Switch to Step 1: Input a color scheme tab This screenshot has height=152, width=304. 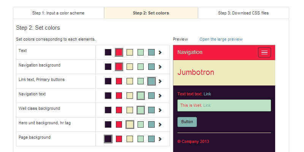58,13
